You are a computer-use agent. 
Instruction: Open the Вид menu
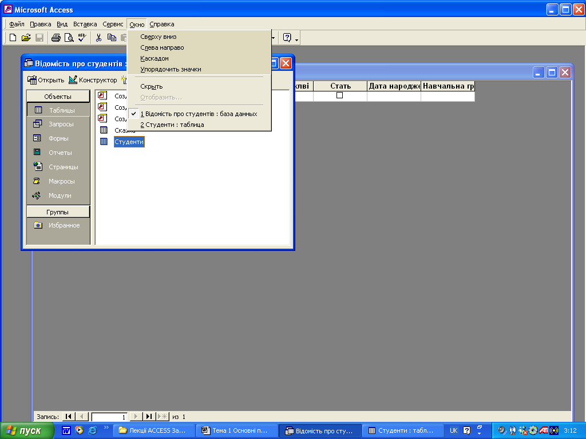coord(62,24)
